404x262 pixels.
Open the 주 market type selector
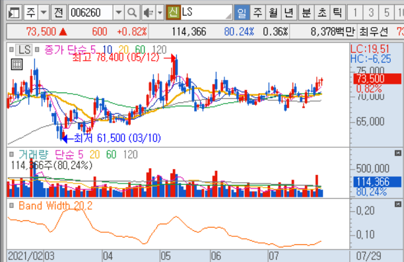tap(30, 13)
